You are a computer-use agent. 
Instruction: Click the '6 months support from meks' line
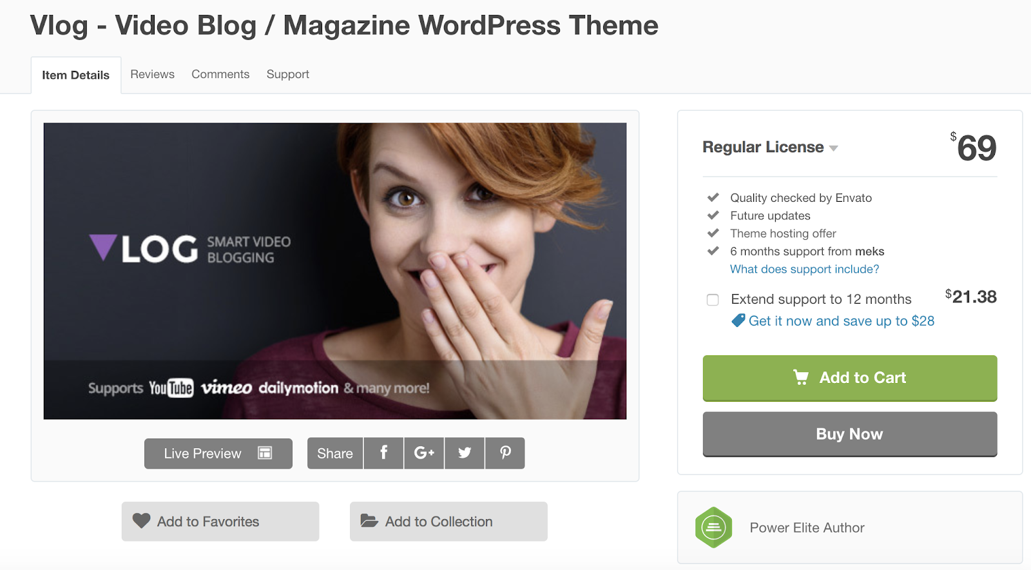pyautogui.click(x=807, y=251)
